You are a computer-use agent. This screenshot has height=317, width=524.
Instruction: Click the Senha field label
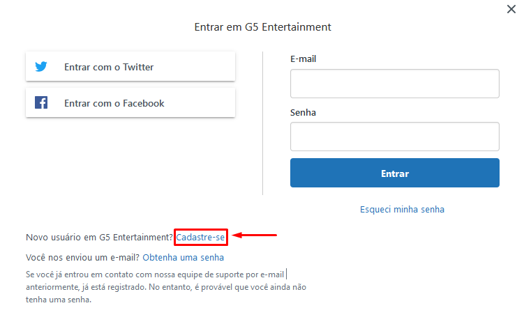click(x=303, y=112)
